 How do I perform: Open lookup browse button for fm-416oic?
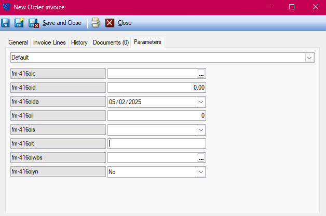[201, 74]
